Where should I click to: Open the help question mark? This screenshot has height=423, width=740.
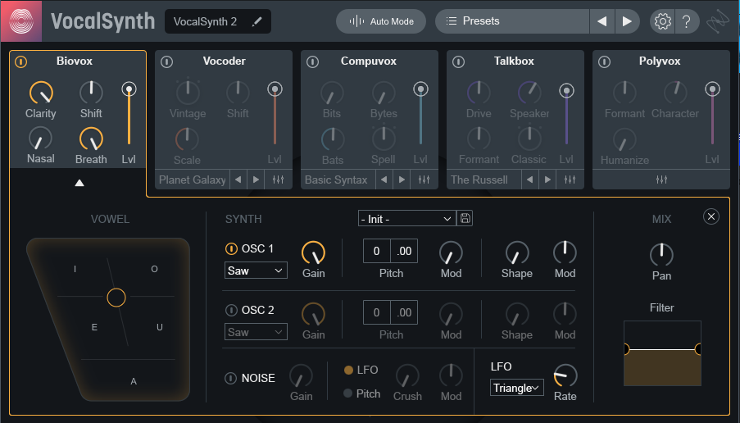click(687, 21)
